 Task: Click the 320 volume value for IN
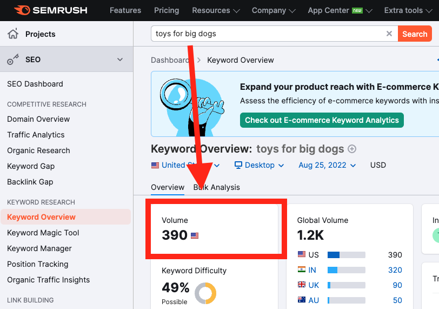click(395, 270)
